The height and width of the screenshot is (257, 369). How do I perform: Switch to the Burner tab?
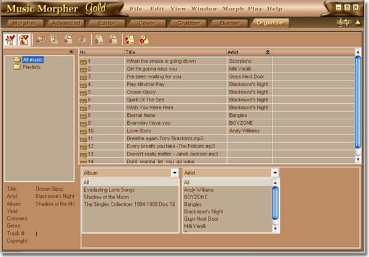tap(229, 23)
